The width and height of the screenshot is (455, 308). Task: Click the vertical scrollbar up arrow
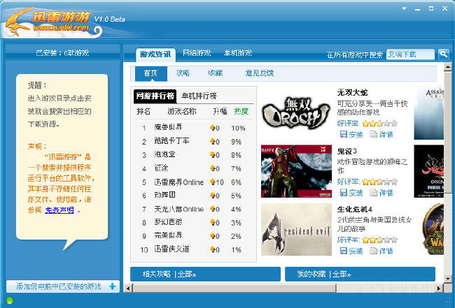pos(448,67)
